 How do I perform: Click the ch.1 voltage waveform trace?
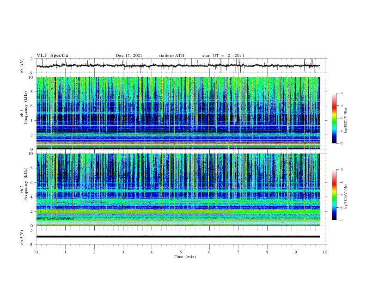[178, 66]
